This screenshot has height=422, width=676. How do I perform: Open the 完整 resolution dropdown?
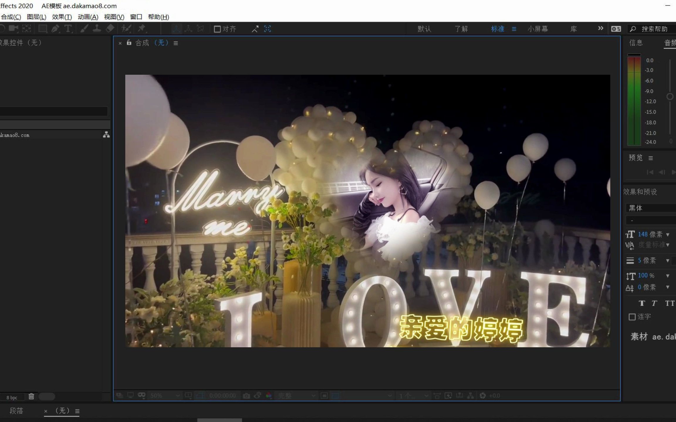296,396
